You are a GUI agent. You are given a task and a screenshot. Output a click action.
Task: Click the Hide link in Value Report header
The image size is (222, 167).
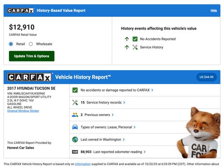click(213, 10)
